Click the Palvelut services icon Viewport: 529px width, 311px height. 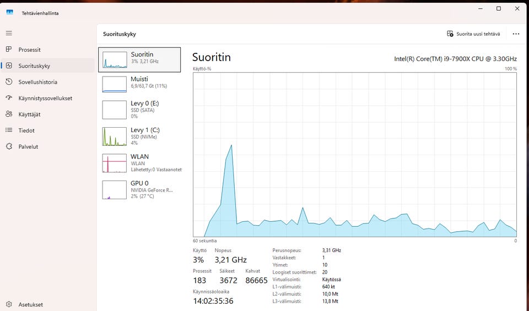point(9,146)
